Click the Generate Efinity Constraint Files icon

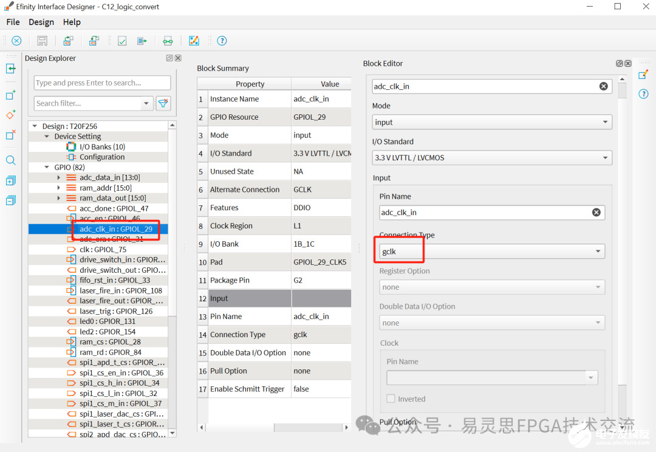click(142, 41)
